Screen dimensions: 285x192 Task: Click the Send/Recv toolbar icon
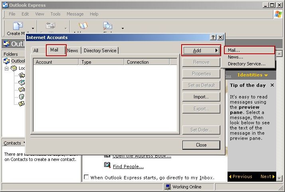point(50,26)
